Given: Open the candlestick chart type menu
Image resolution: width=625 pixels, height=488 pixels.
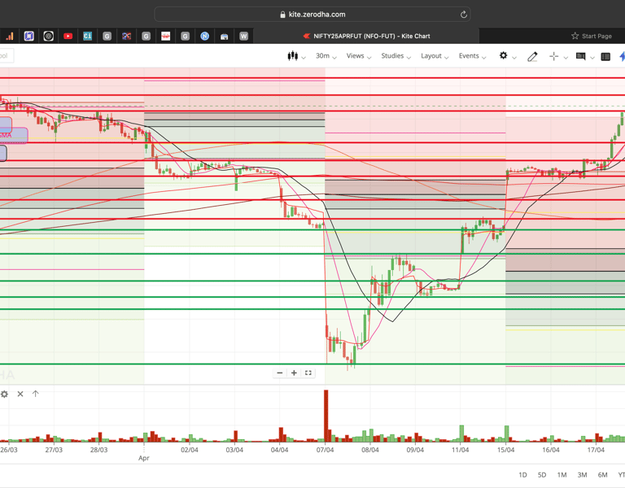Looking at the screenshot, I should 296,56.
